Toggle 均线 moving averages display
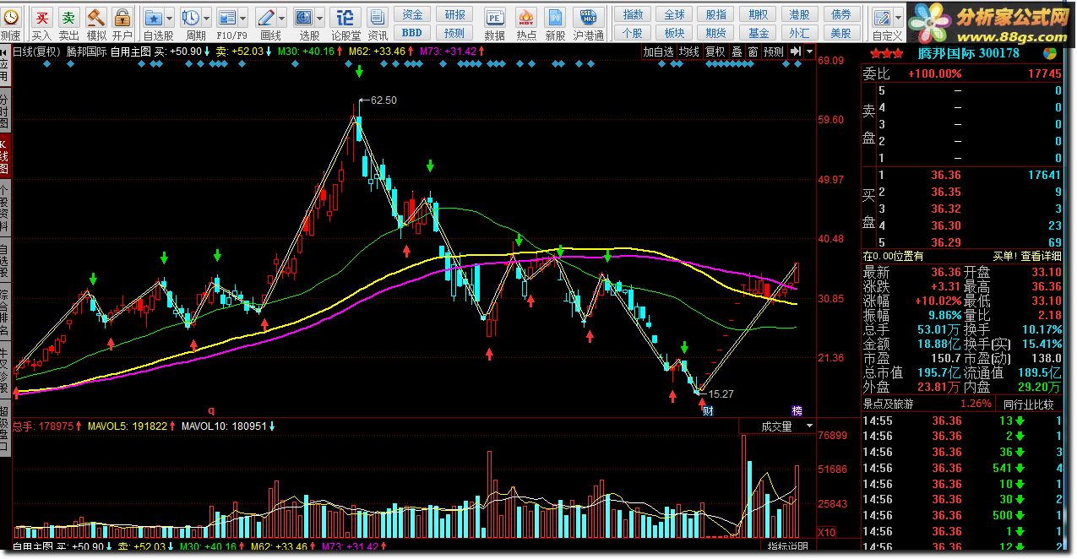The image size is (1077, 559). 689,52
